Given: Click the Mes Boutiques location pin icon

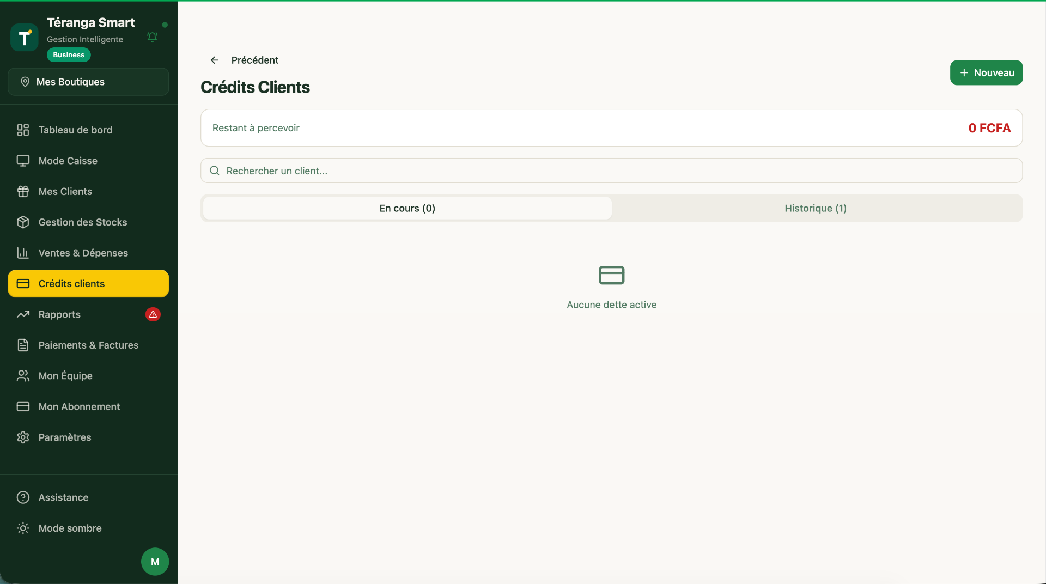Looking at the screenshot, I should coord(25,82).
